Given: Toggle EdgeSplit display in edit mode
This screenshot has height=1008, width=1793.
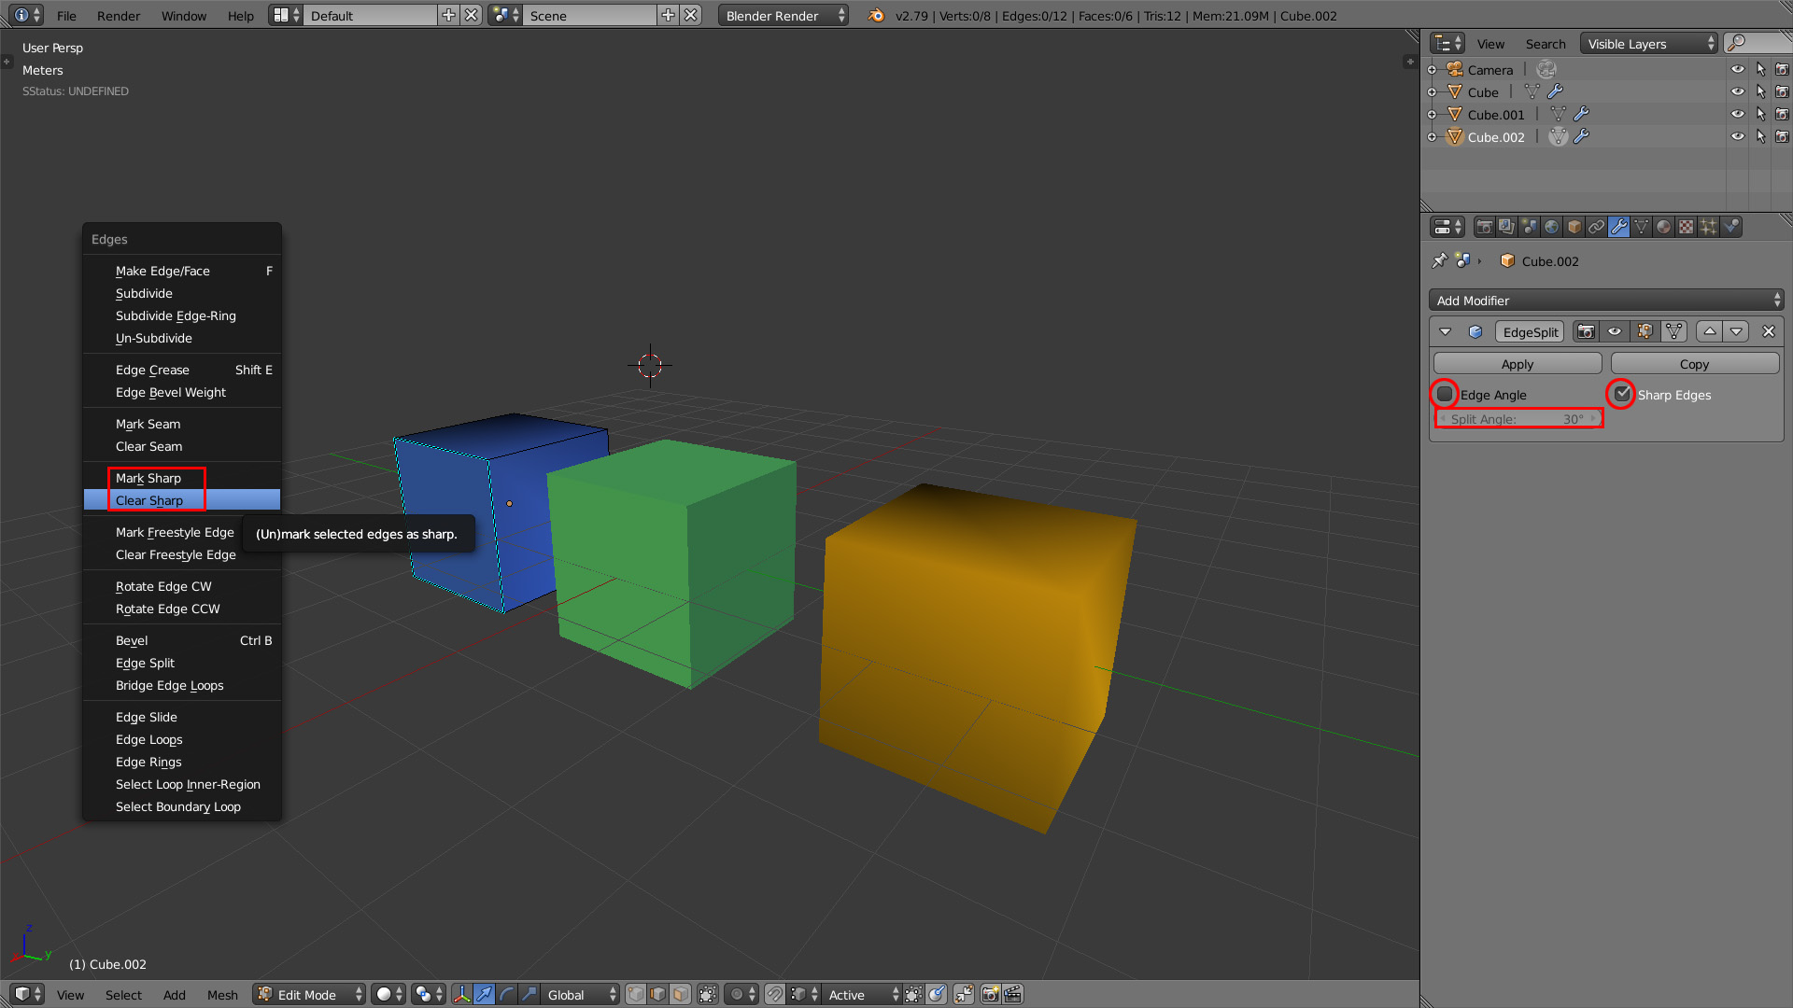Looking at the screenshot, I should (x=1645, y=331).
